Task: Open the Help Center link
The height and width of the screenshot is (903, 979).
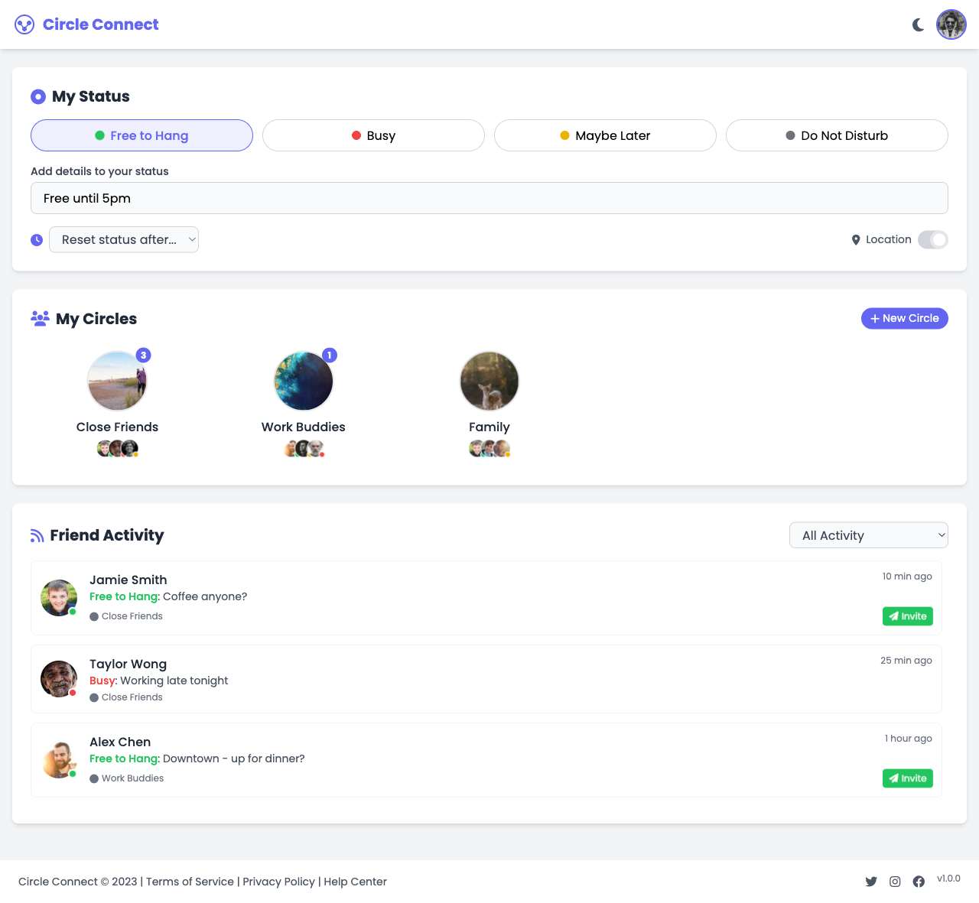Action: (x=355, y=882)
